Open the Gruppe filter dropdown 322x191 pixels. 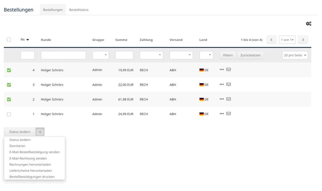[x=100, y=55]
